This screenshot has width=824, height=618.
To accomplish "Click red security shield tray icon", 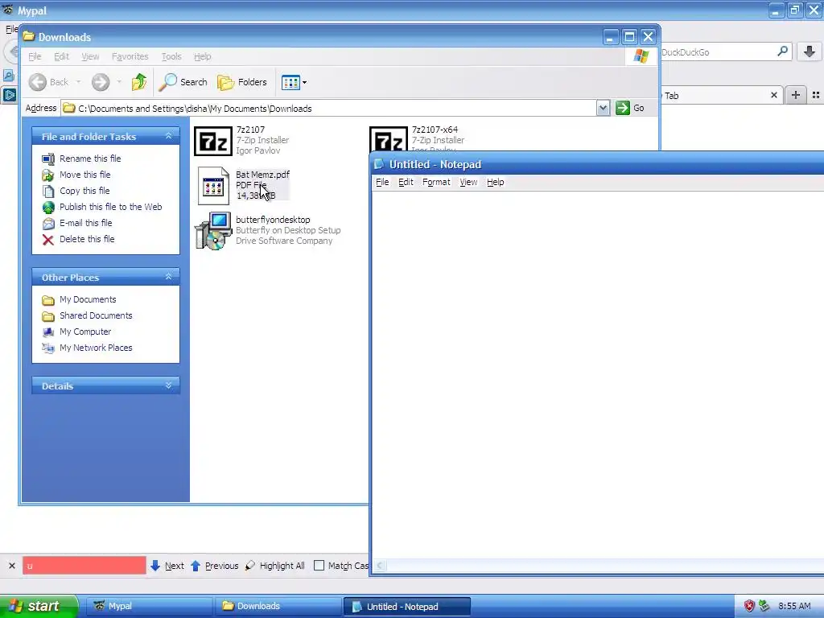I will 749,606.
